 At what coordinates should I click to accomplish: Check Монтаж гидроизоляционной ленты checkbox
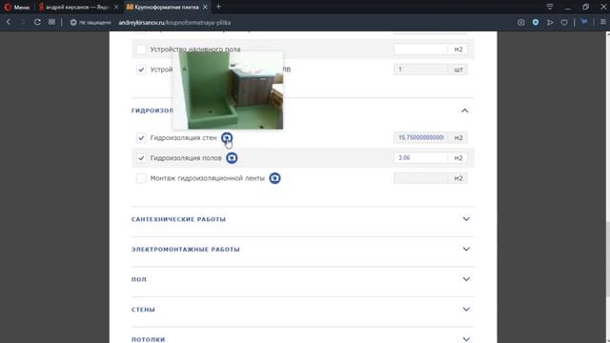141,178
